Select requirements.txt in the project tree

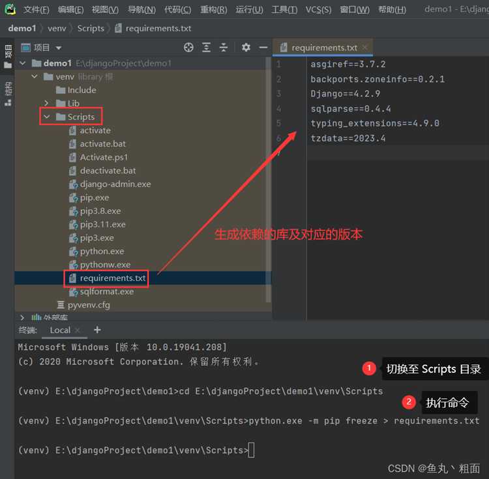[x=107, y=278]
